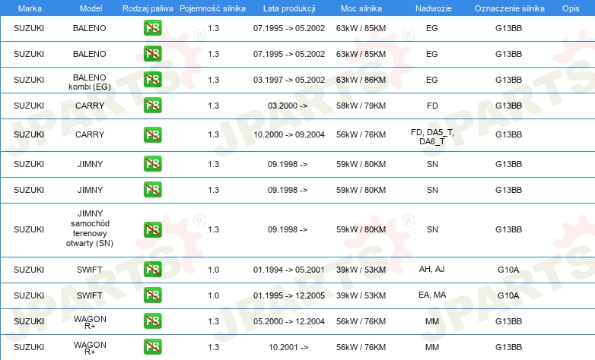Click the Opis column header
Image resolution: width=595 pixels, height=360 pixels.
571,8
